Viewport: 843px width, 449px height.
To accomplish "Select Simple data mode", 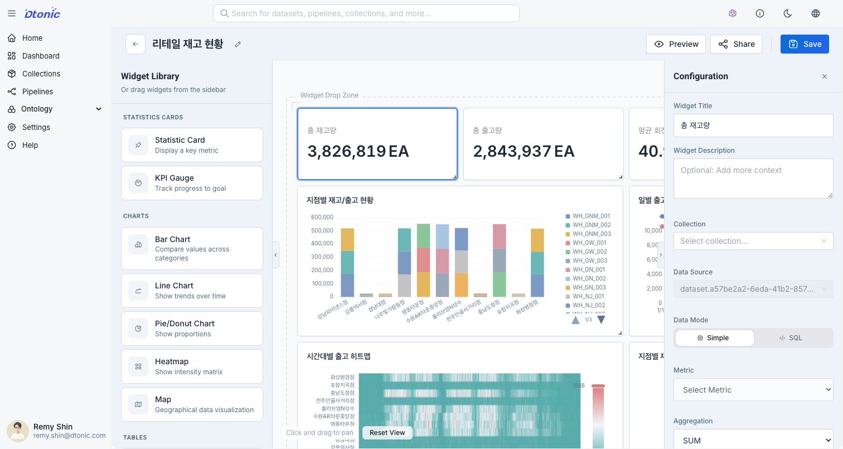I will click(714, 338).
